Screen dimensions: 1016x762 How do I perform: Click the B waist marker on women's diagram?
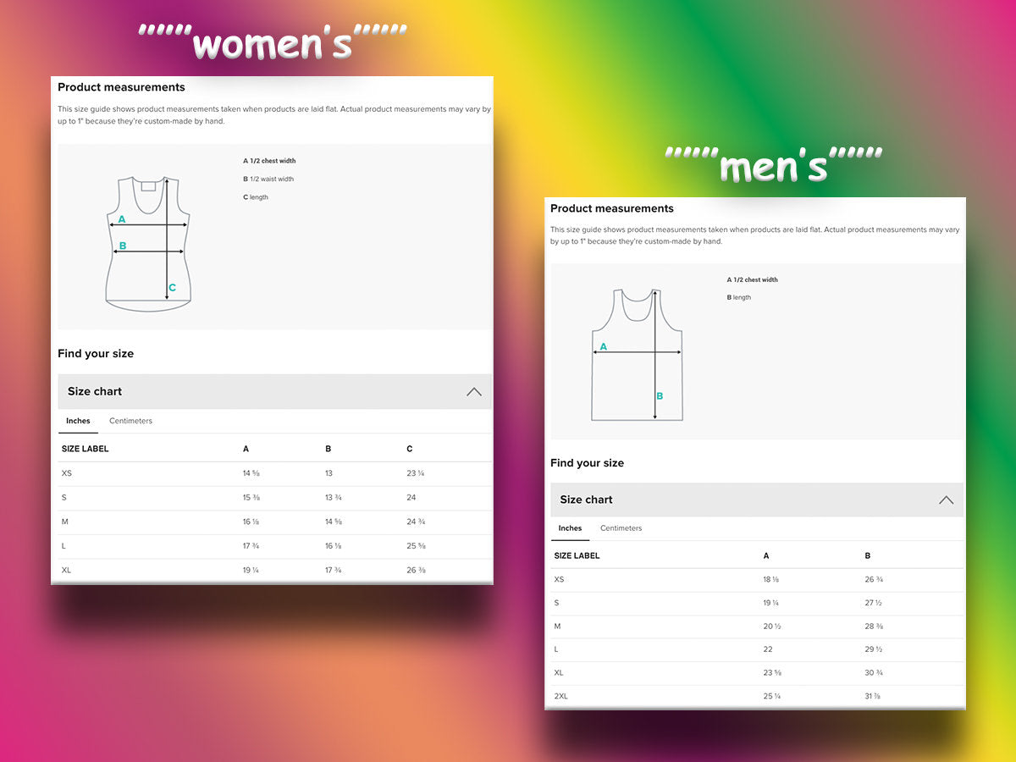coord(123,246)
